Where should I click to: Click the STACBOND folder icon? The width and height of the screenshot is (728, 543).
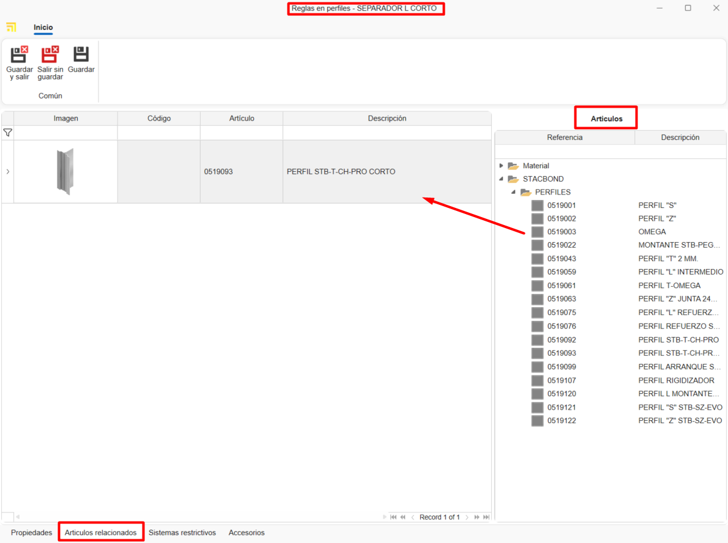click(x=513, y=179)
